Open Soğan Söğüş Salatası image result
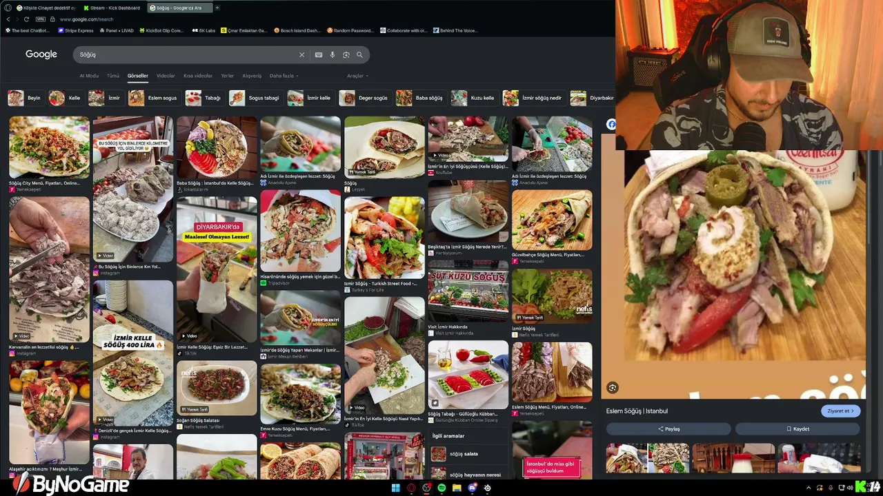Image resolution: width=883 pixels, height=496 pixels. click(217, 388)
